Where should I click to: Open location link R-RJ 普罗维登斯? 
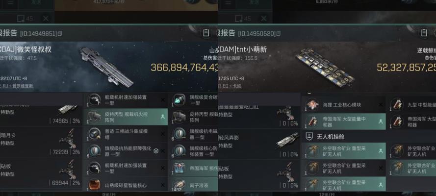click(17, 86)
